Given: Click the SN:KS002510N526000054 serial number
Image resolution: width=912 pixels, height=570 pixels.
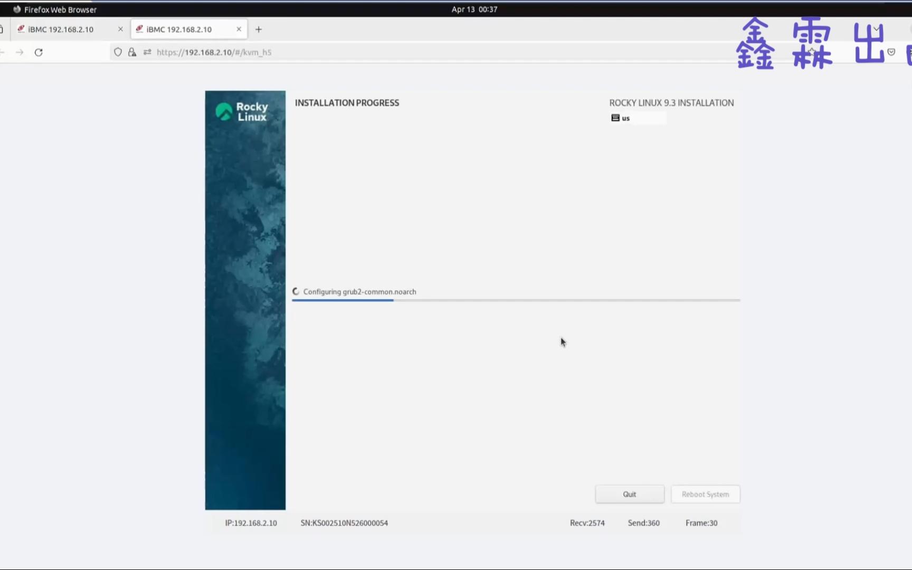Looking at the screenshot, I should pyautogui.click(x=344, y=523).
